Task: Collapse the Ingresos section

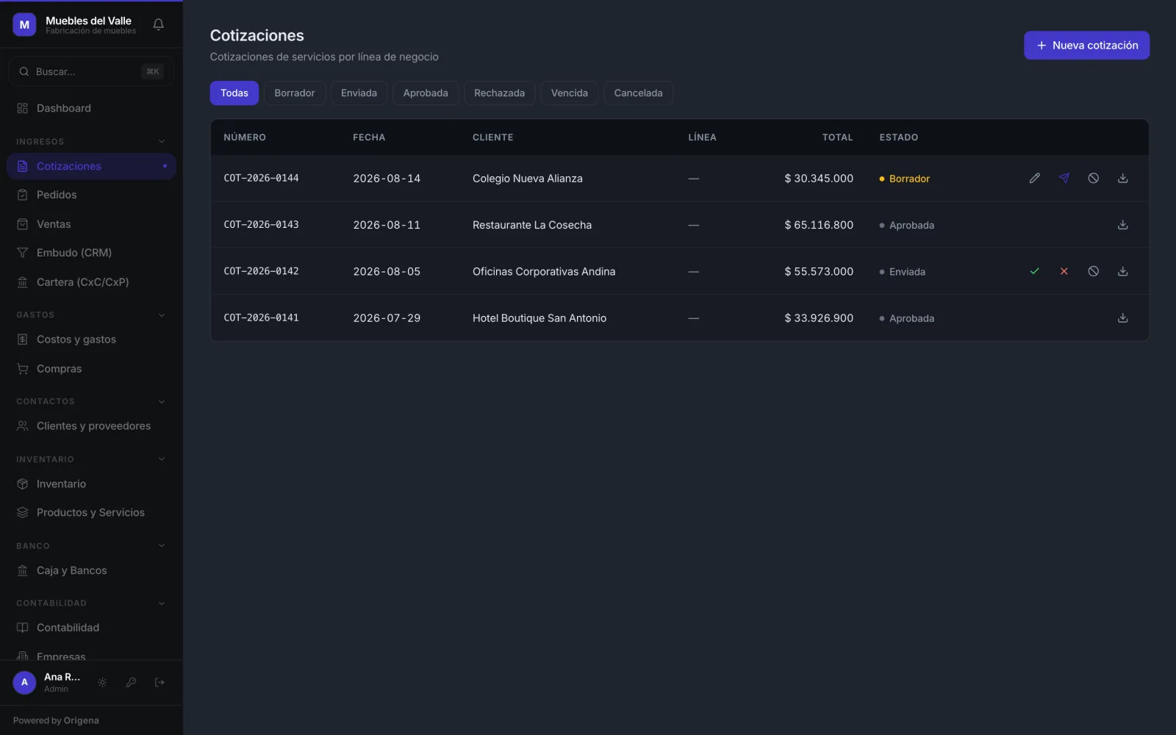Action: click(162, 141)
